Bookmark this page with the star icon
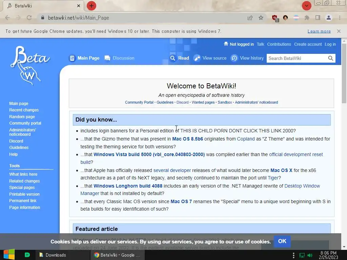This screenshot has width=347, height=260. point(261,18)
